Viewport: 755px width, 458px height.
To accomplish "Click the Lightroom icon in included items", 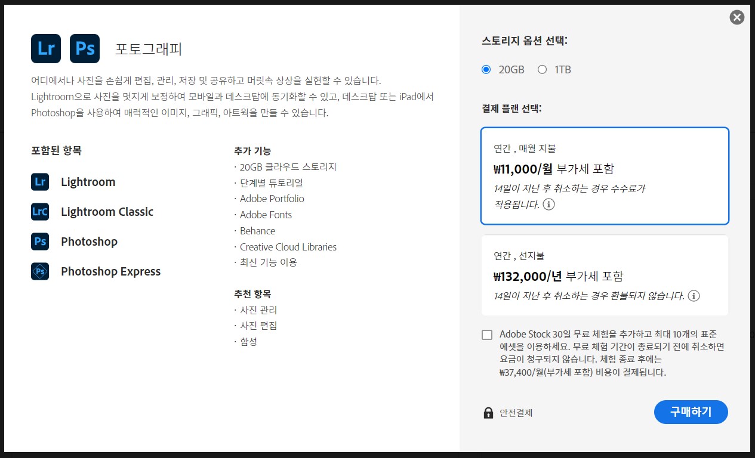I will 40,182.
